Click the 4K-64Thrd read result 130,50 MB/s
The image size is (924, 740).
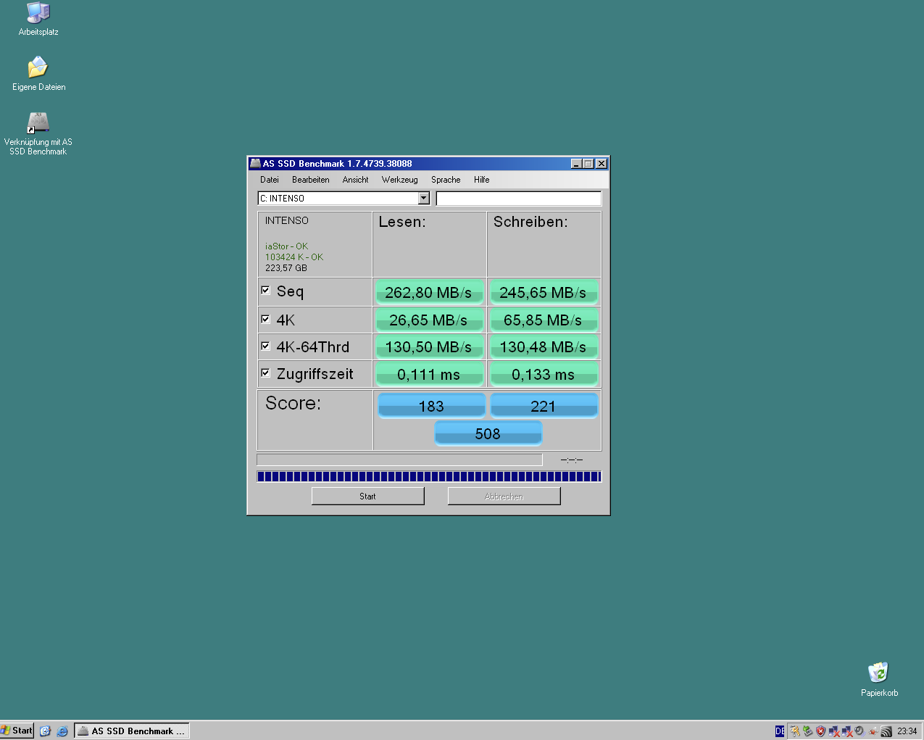[428, 346]
